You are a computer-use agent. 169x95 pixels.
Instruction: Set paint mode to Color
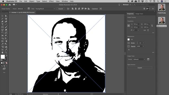2,63
